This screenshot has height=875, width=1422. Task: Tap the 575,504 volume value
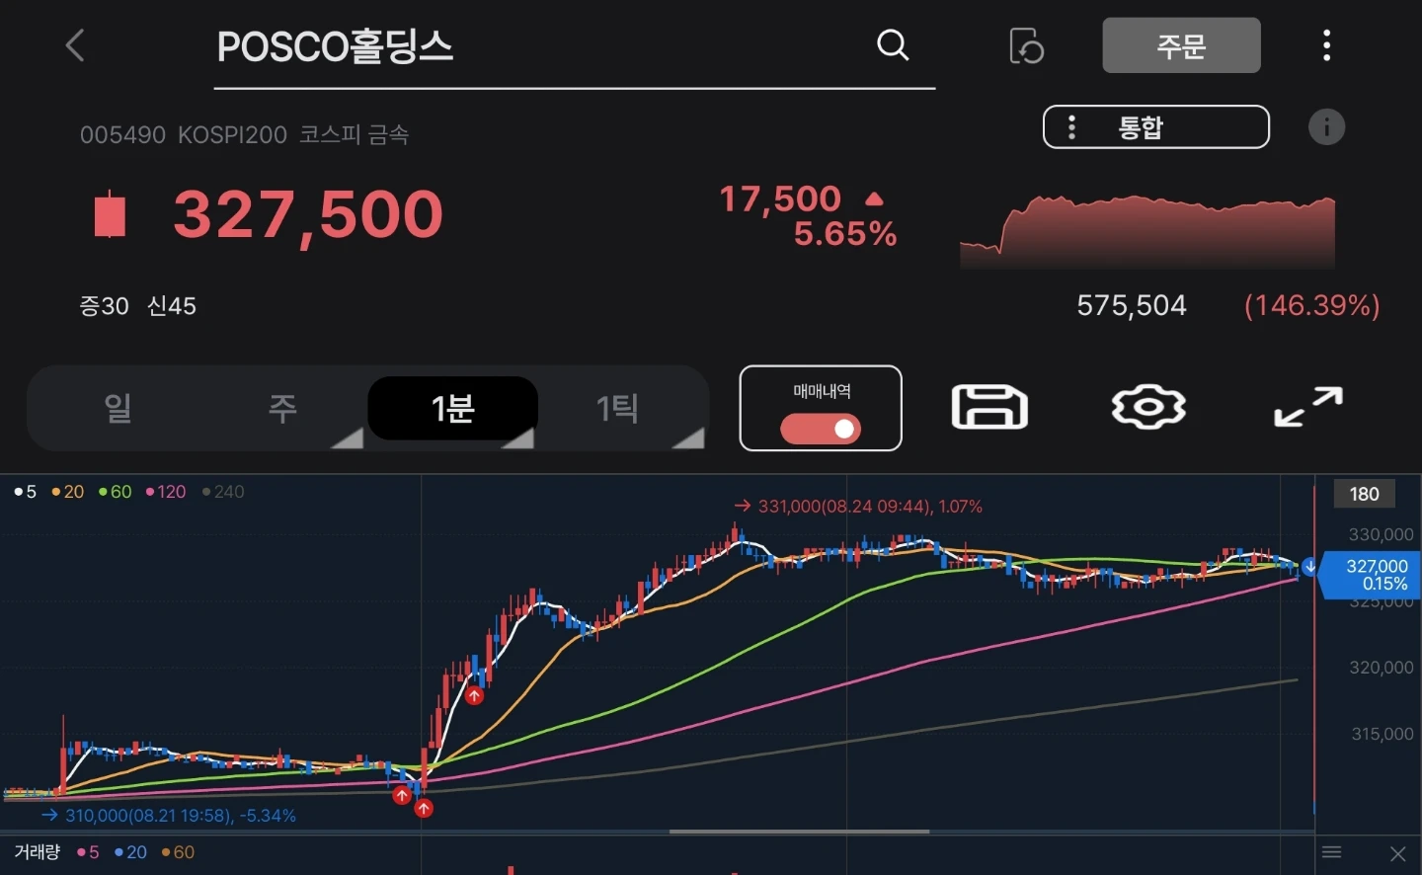coord(1132,305)
